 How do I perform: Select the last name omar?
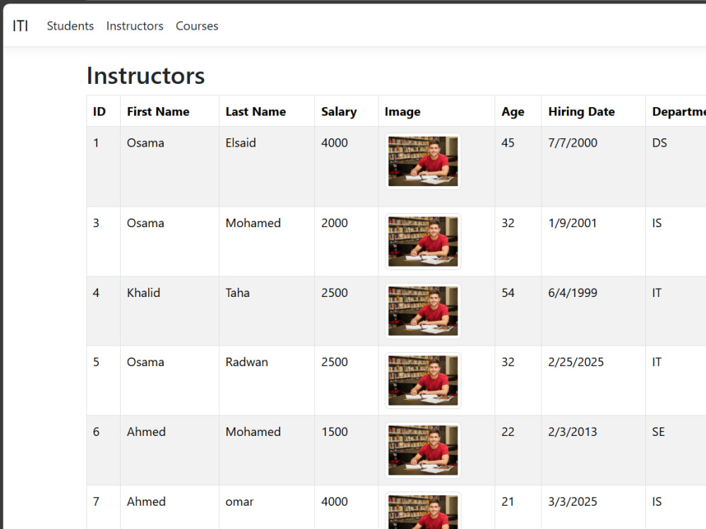point(239,501)
